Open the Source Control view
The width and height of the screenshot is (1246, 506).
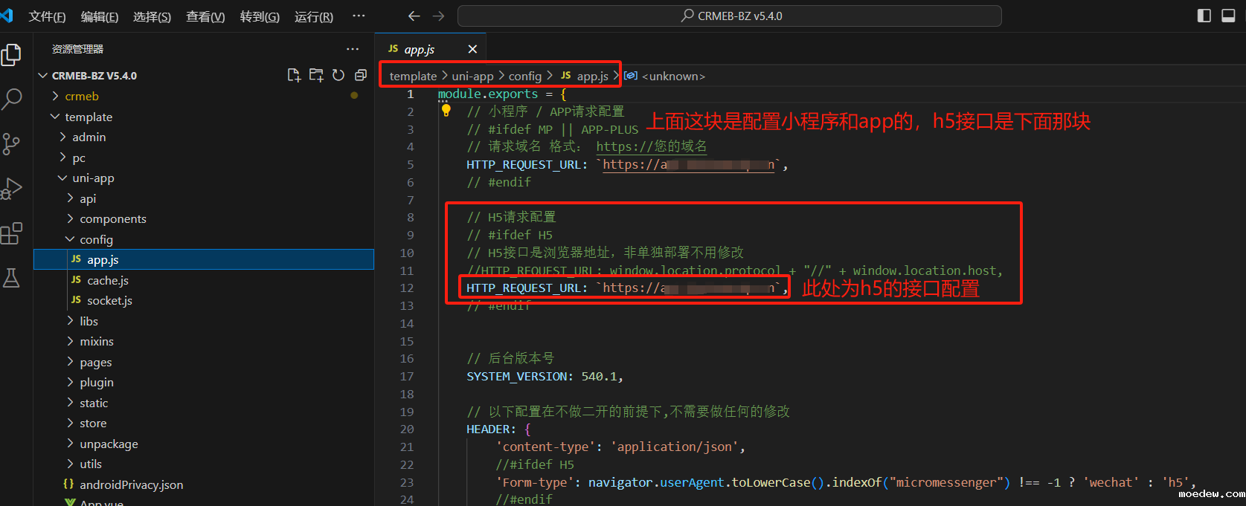(x=12, y=143)
